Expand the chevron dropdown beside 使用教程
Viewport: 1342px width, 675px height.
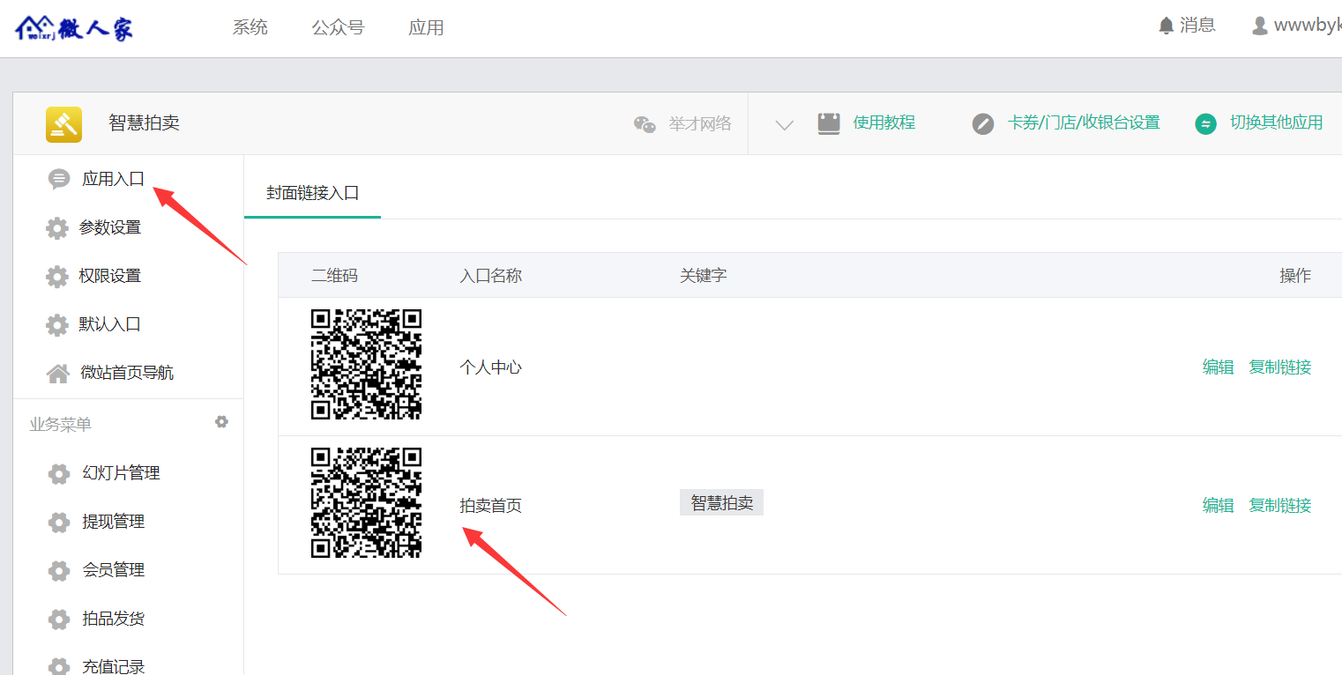(x=784, y=125)
